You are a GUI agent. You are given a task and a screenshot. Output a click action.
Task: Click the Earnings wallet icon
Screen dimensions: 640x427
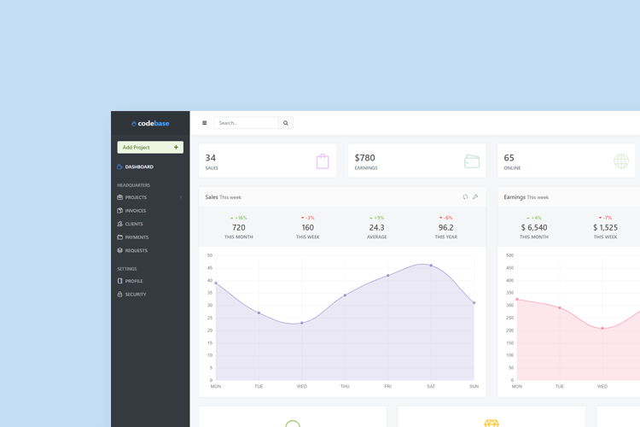pyautogui.click(x=472, y=161)
